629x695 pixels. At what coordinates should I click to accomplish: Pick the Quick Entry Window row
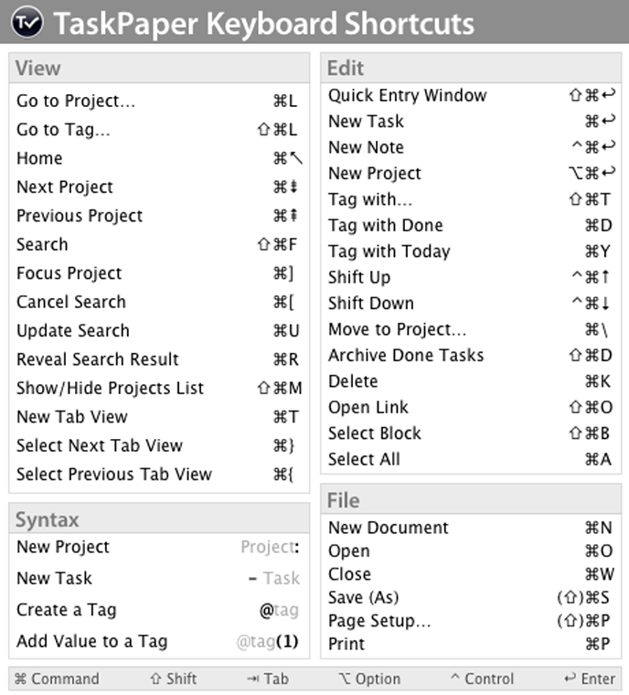[x=408, y=95]
